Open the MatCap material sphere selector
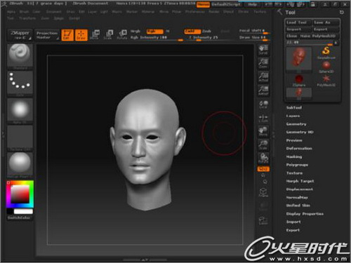This screenshot has width=351, height=263. pyautogui.click(x=20, y=165)
